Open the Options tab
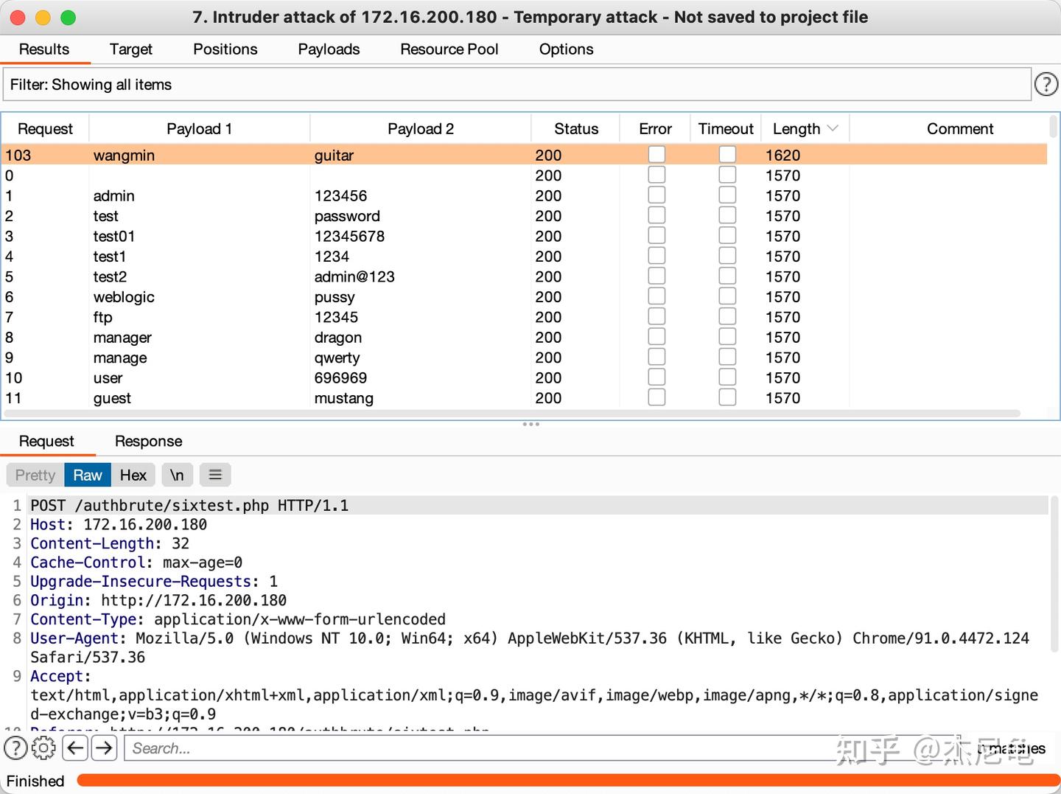Image resolution: width=1061 pixels, height=794 pixels. click(x=566, y=49)
